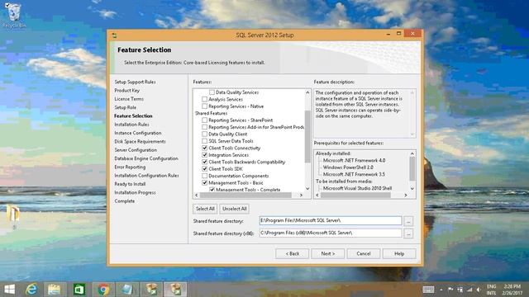Open the Recycle Bin on the desktop
This screenshot has height=297, width=529.
point(13,15)
